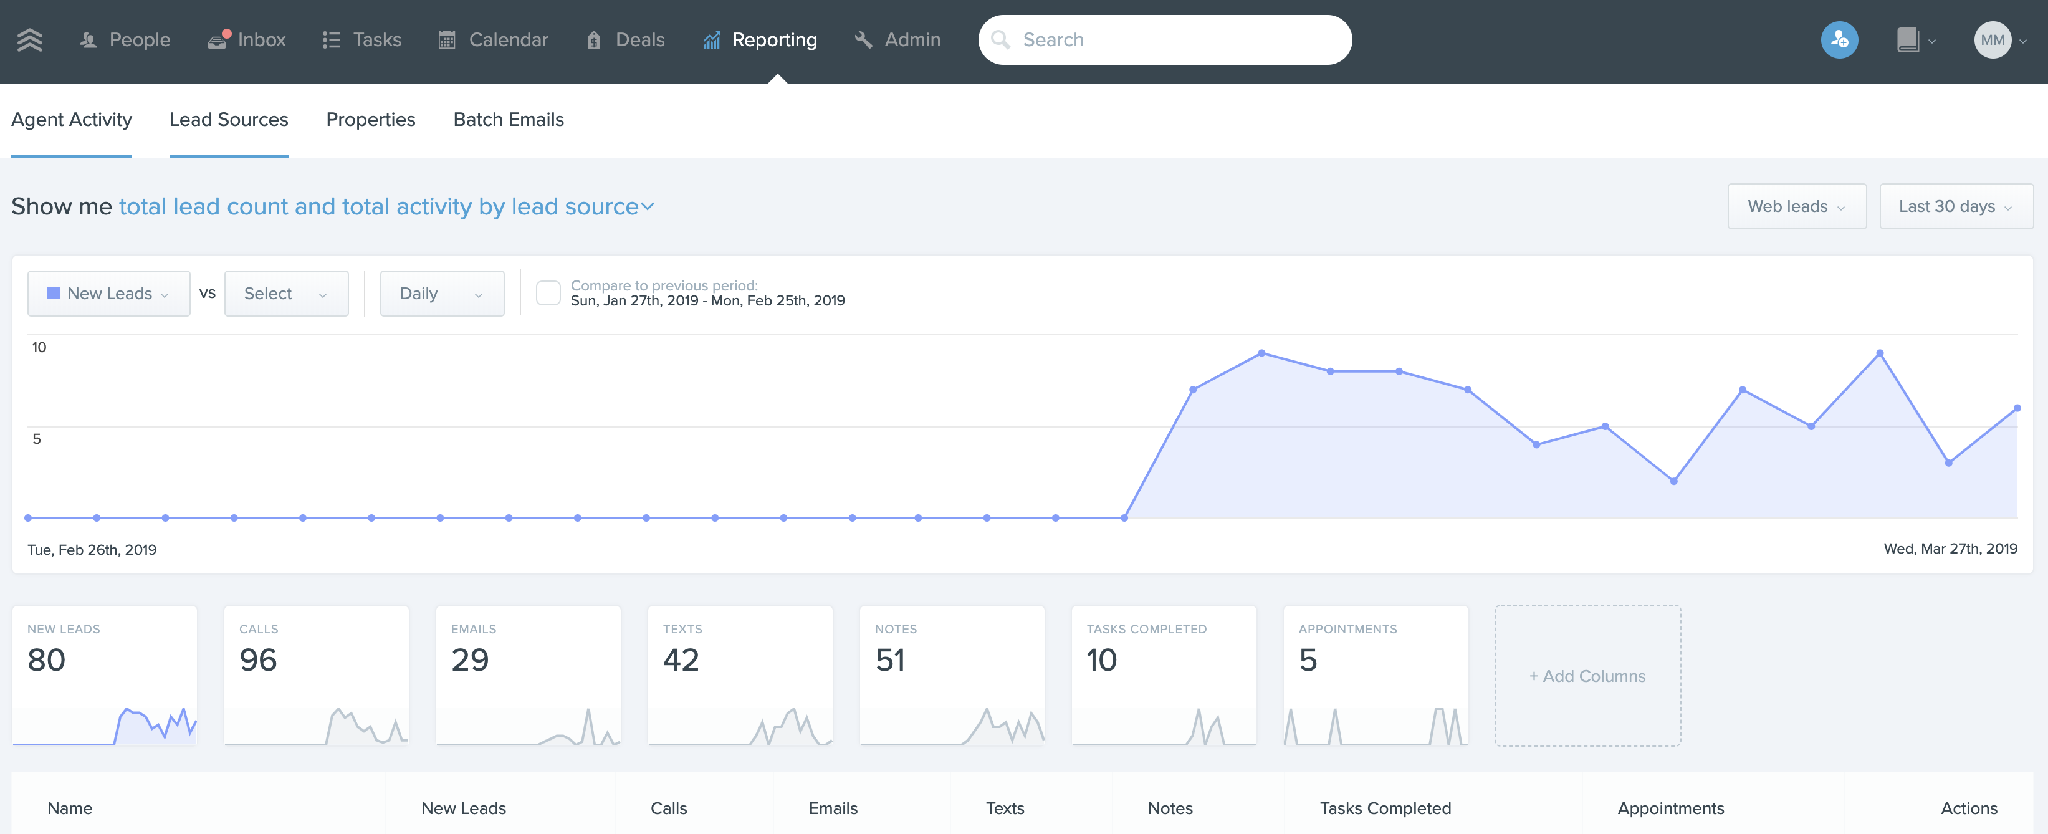Click the + Add Columns button
This screenshot has width=2048, height=834.
(1587, 676)
